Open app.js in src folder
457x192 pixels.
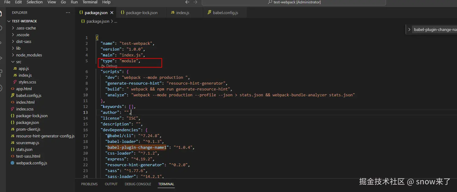pyautogui.click(x=41, y=68)
